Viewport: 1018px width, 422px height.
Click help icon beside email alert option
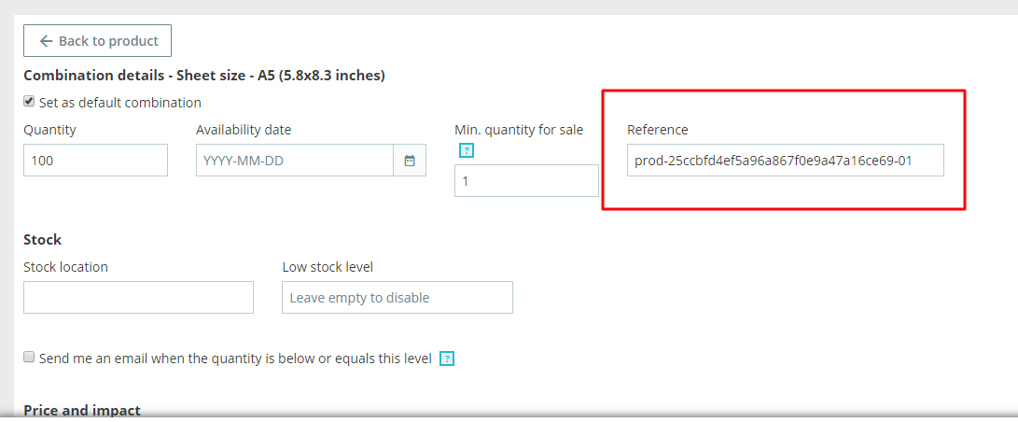point(447,359)
